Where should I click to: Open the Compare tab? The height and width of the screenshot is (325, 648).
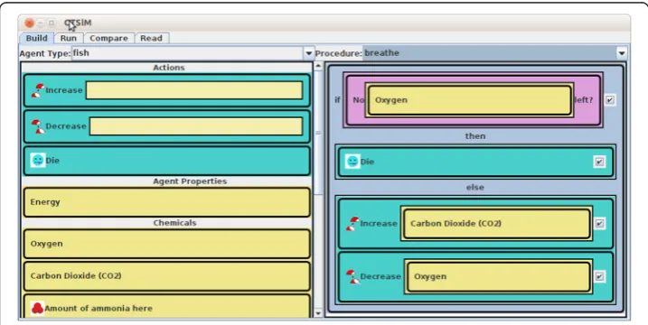click(x=108, y=38)
